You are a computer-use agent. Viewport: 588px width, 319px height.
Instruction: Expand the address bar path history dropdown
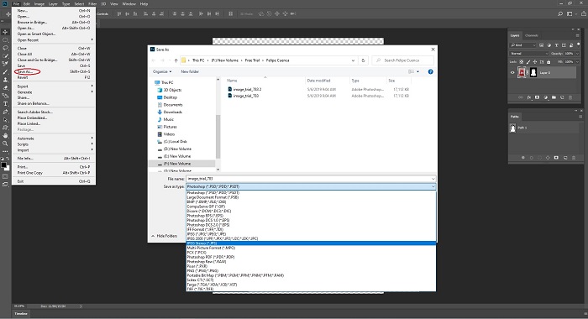353,60
